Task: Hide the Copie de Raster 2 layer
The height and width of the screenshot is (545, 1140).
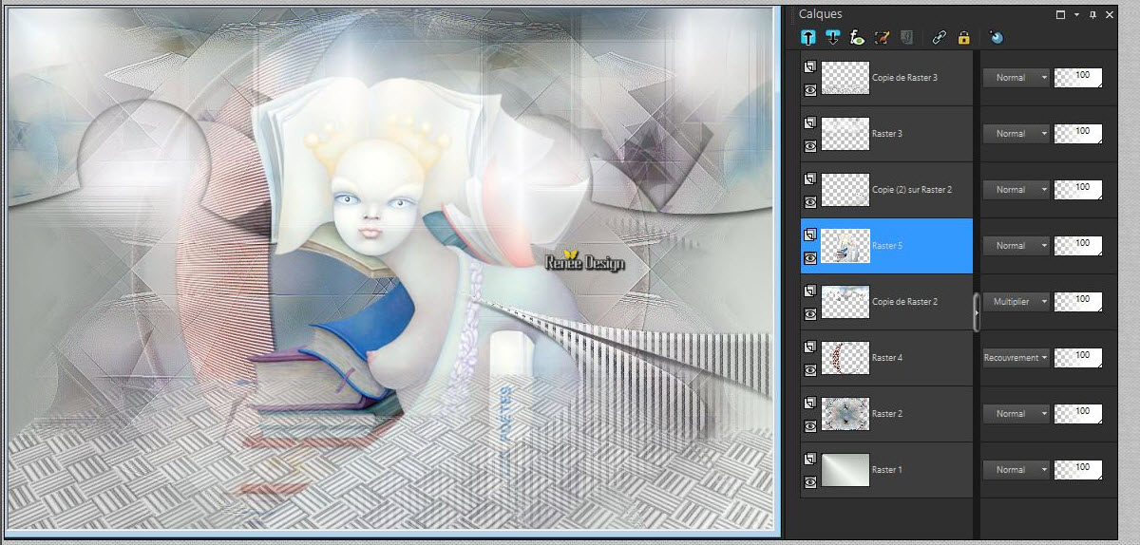Action: [810, 314]
